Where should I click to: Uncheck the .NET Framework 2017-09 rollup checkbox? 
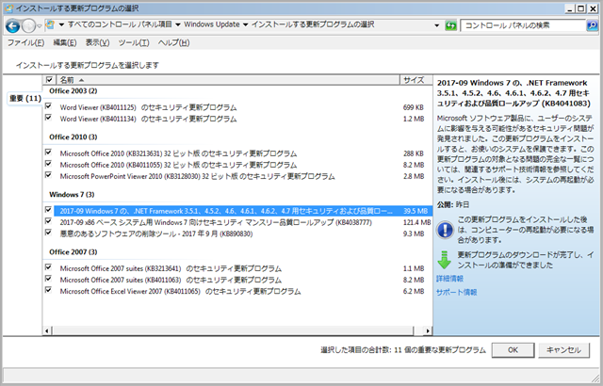[48, 209]
